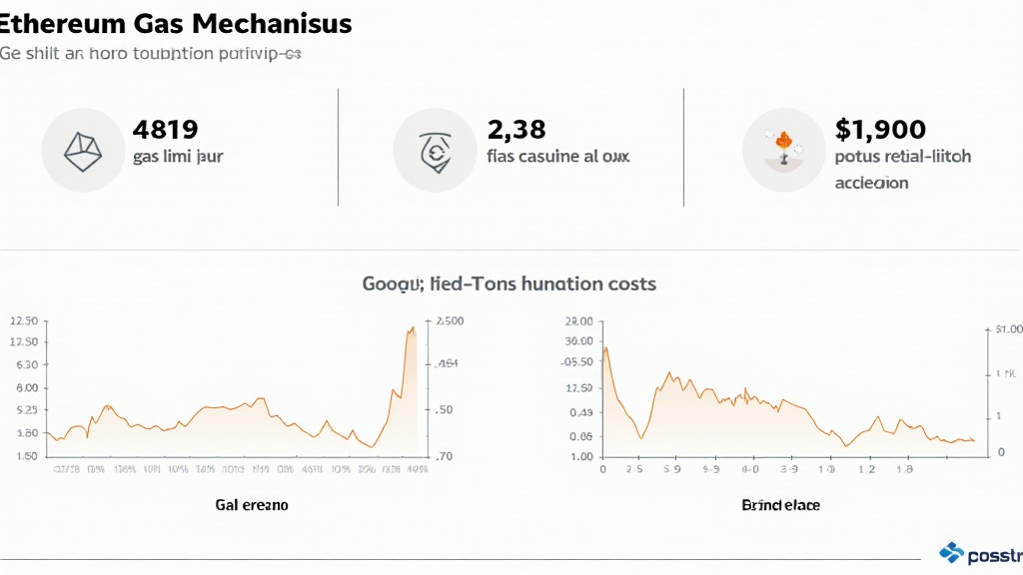1023x575 pixels.
Task: Click the Ethereum Gas Mechanisus title
Action: (176, 23)
